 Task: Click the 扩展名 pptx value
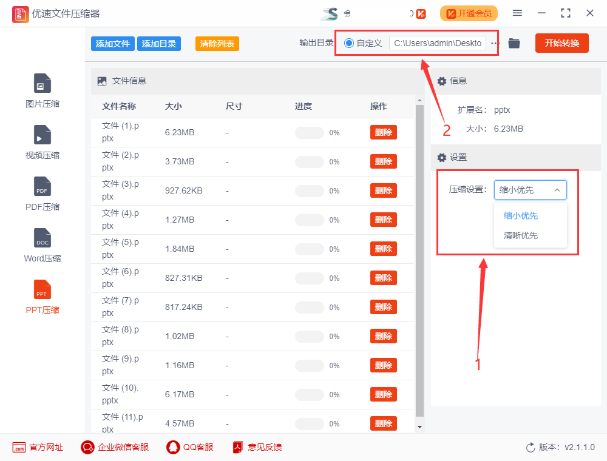click(x=502, y=110)
